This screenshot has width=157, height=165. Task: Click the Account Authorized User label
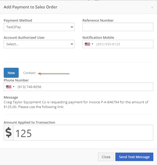pyautogui.click(x=24, y=37)
